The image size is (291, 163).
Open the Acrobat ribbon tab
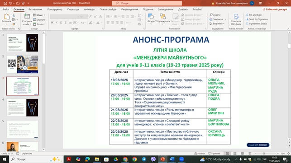pos(197,9)
